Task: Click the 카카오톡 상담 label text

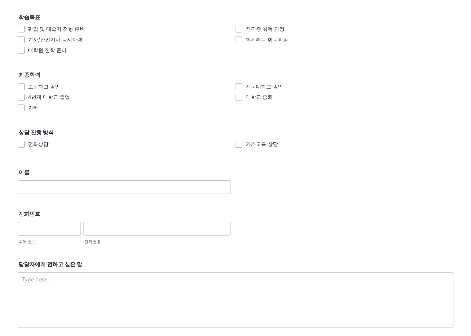Action: click(262, 144)
